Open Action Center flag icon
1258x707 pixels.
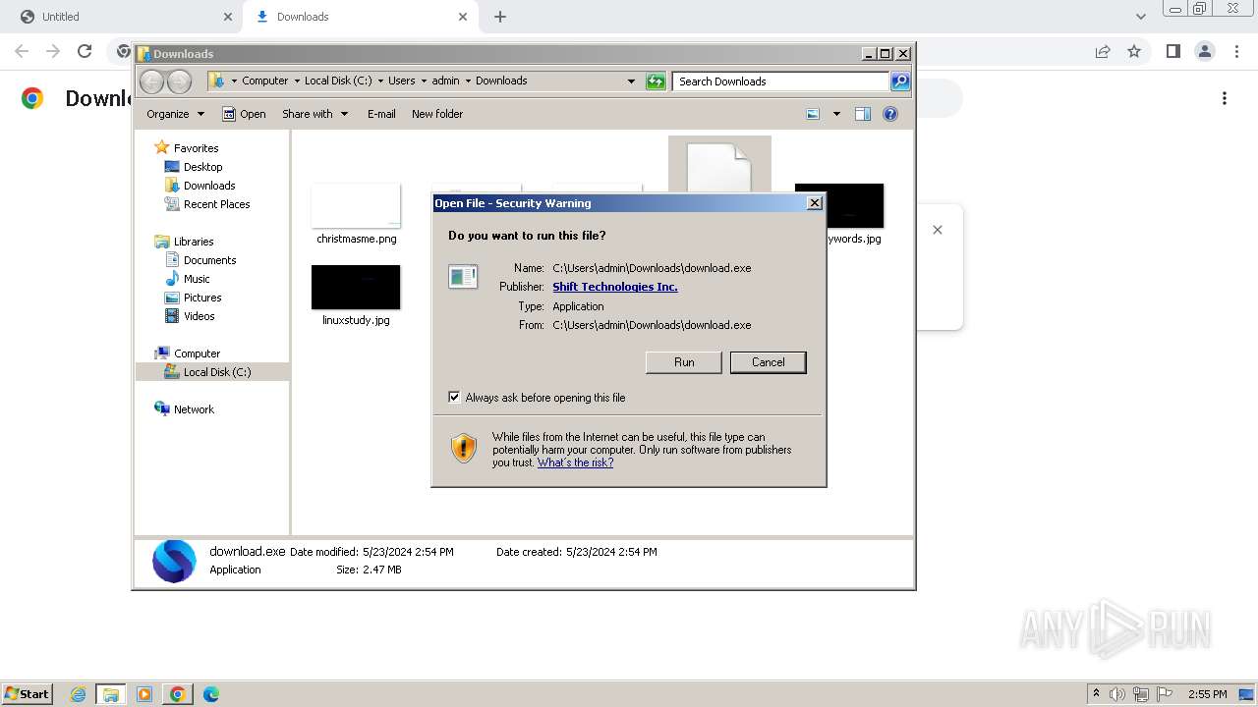coord(1165,694)
